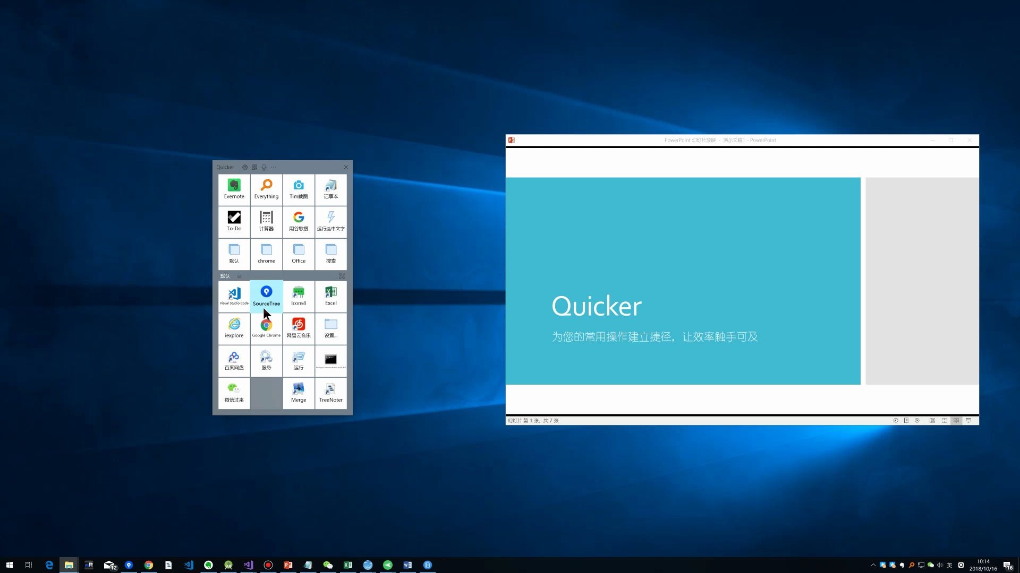1020x573 pixels.
Task: Switch to the Office action page
Action: point(299,254)
